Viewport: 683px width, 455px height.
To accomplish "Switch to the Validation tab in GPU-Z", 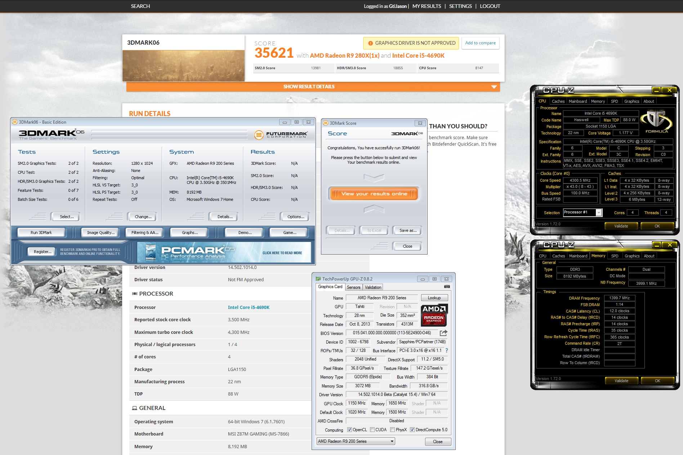I will pyautogui.click(x=373, y=287).
